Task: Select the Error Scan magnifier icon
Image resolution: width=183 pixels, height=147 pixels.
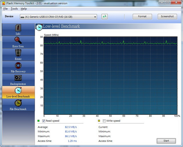Action: pyautogui.click(x=18, y=41)
